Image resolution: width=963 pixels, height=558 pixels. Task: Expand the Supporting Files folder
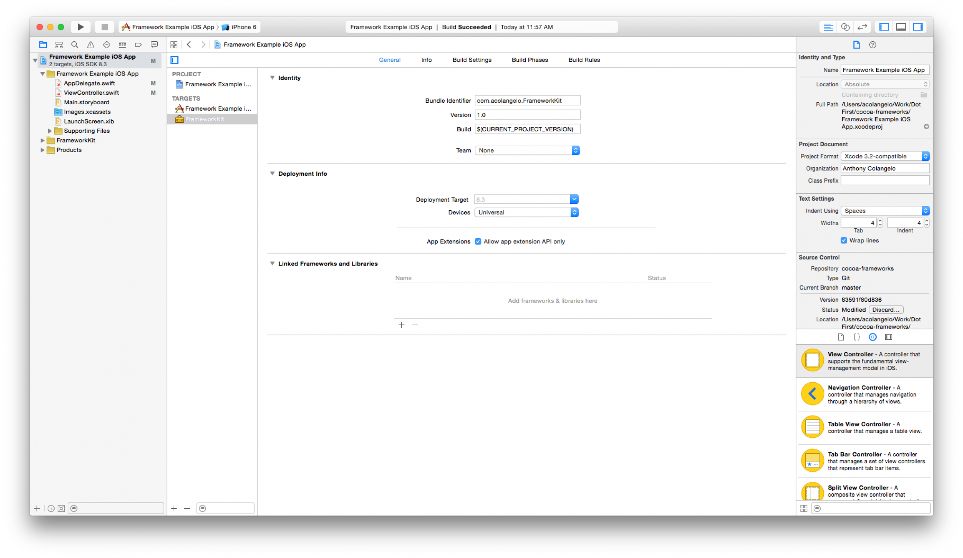[x=50, y=131]
